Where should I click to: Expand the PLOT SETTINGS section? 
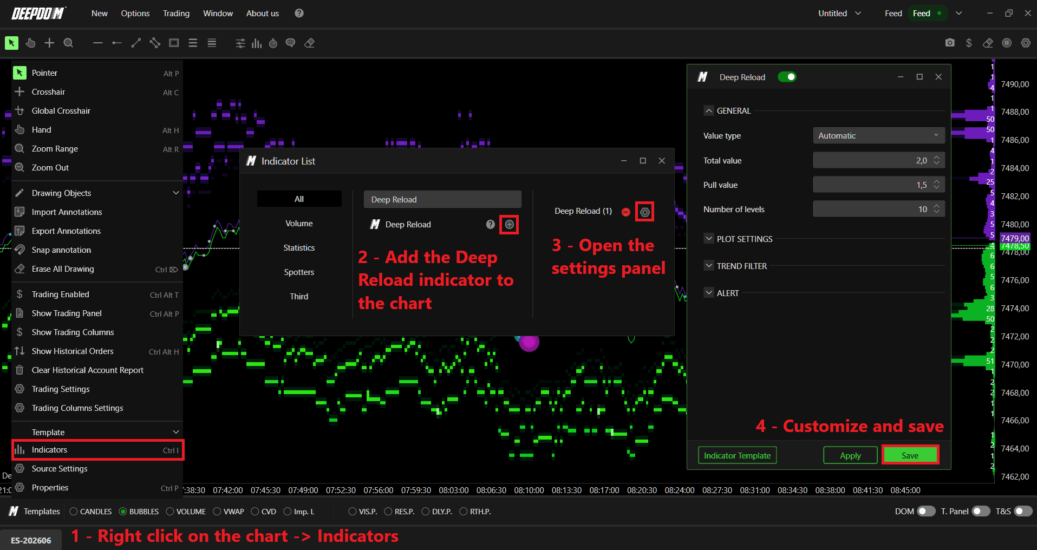pyautogui.click(x=709, y=239)
